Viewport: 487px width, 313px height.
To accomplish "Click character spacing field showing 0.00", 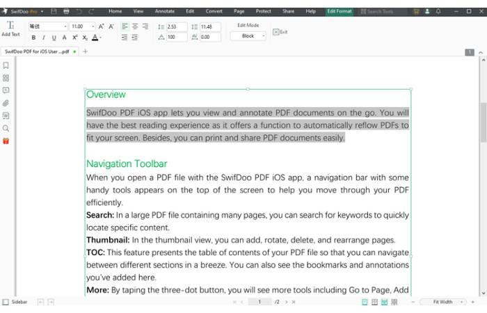I will coord(210,37).
